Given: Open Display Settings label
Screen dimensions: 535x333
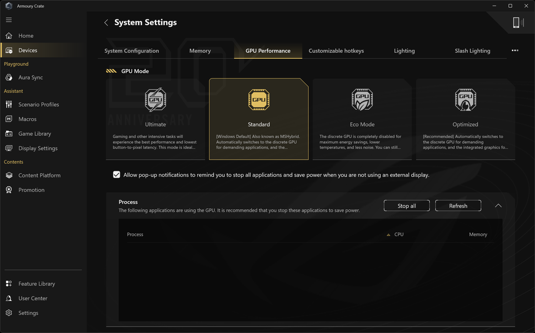Looking at the screenshot, I should [x=38, y=149].
